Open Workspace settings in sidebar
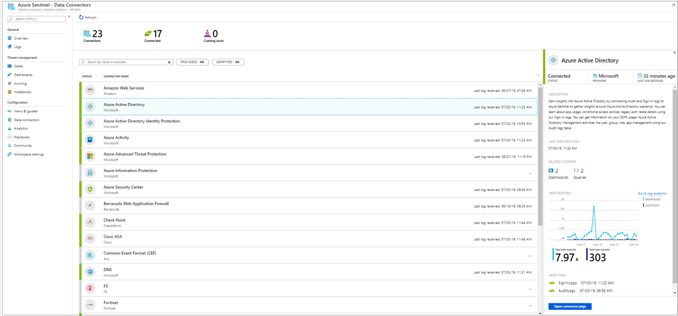This screenshot has width=678, height=316. click(29, 154)
